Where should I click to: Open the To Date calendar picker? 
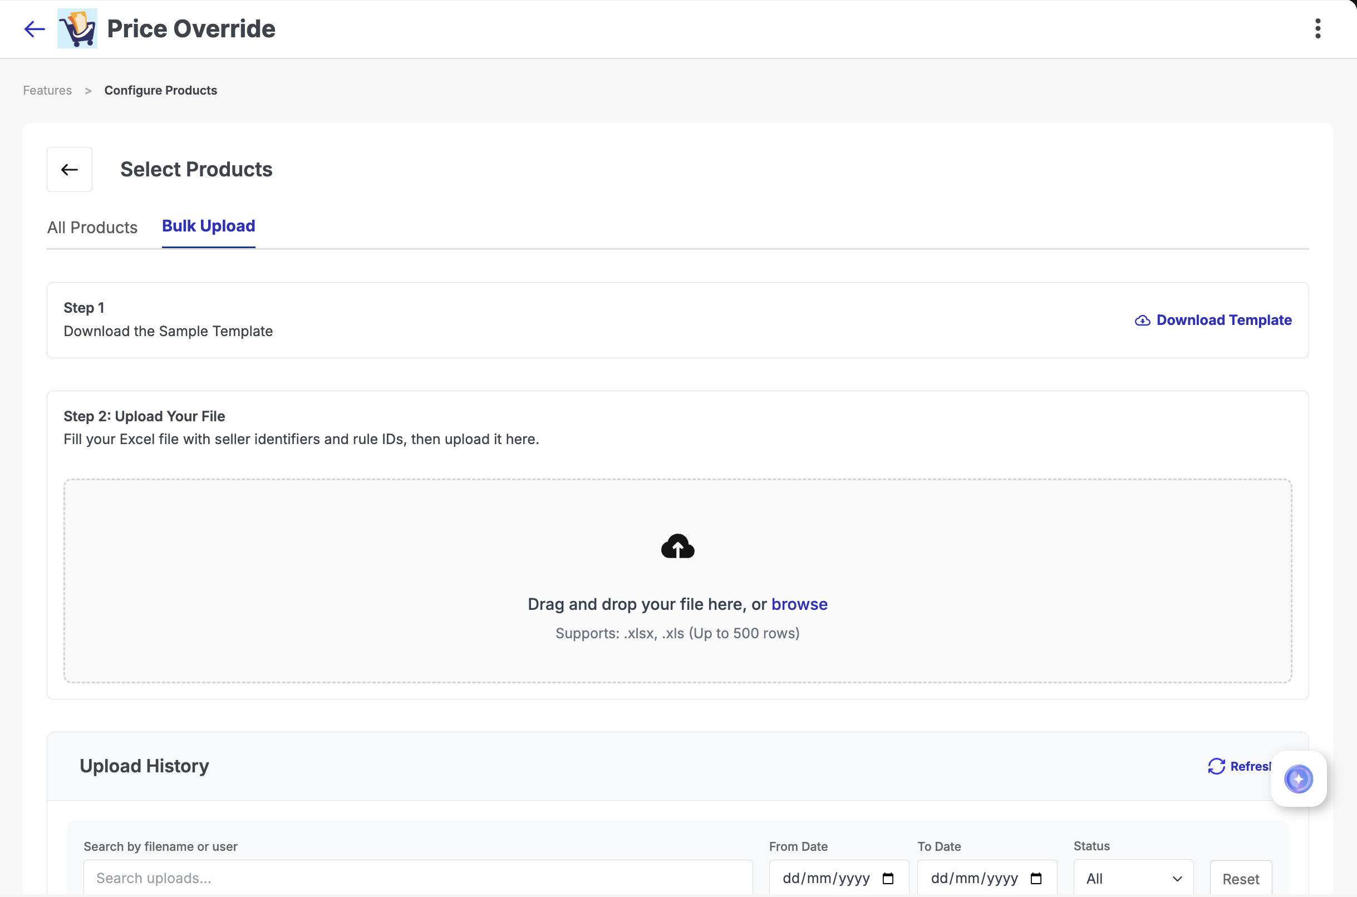click(x=1036, y=878)
